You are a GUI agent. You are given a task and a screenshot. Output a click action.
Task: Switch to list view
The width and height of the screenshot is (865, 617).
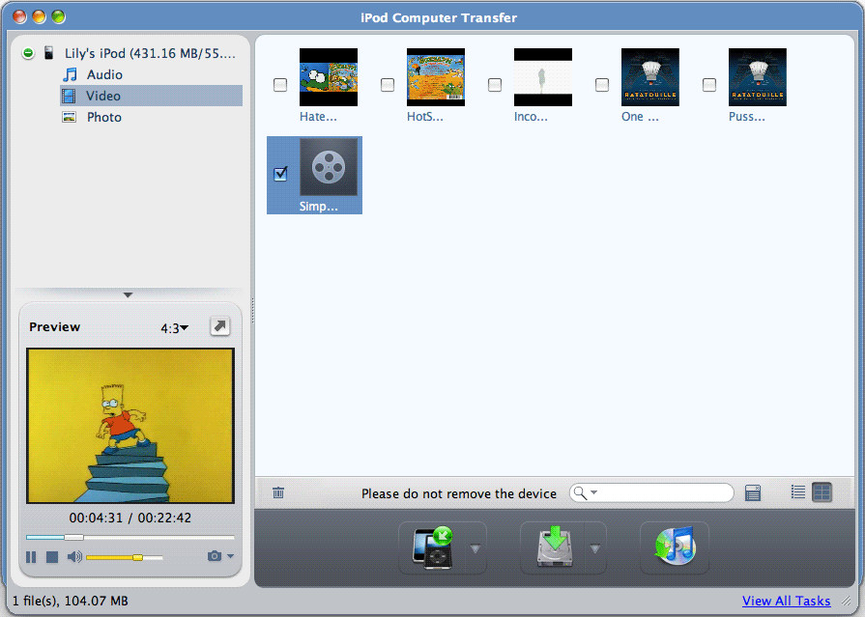(797, 491)
